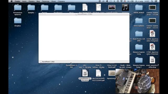Click the Soundflower-2.0b2 window title bar
The width and height of the screenshot is (168, 94).
click(x=84, y=14)
